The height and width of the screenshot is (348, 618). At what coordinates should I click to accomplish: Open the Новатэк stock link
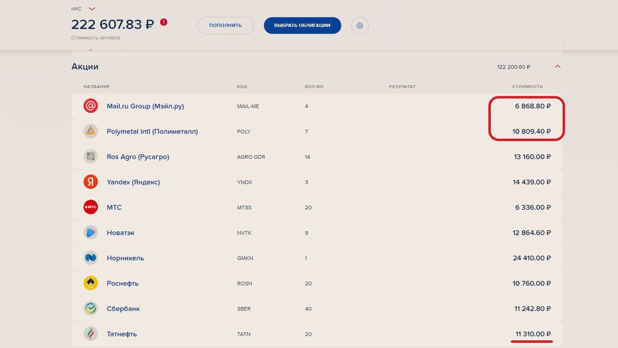121,233
